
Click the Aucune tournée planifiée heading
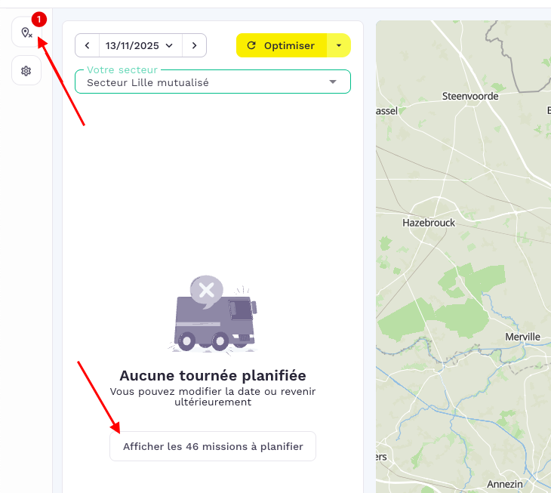point(213,375)
